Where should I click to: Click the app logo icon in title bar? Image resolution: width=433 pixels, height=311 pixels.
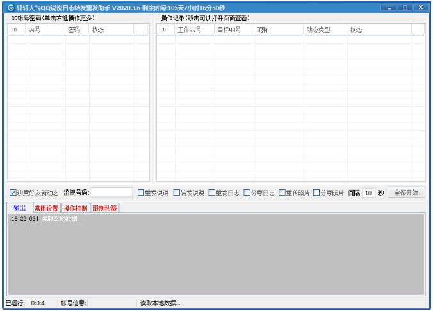point(10,8)
